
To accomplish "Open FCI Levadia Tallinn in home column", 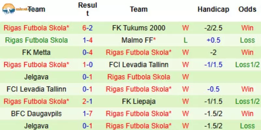I will [x=36, y=89].
